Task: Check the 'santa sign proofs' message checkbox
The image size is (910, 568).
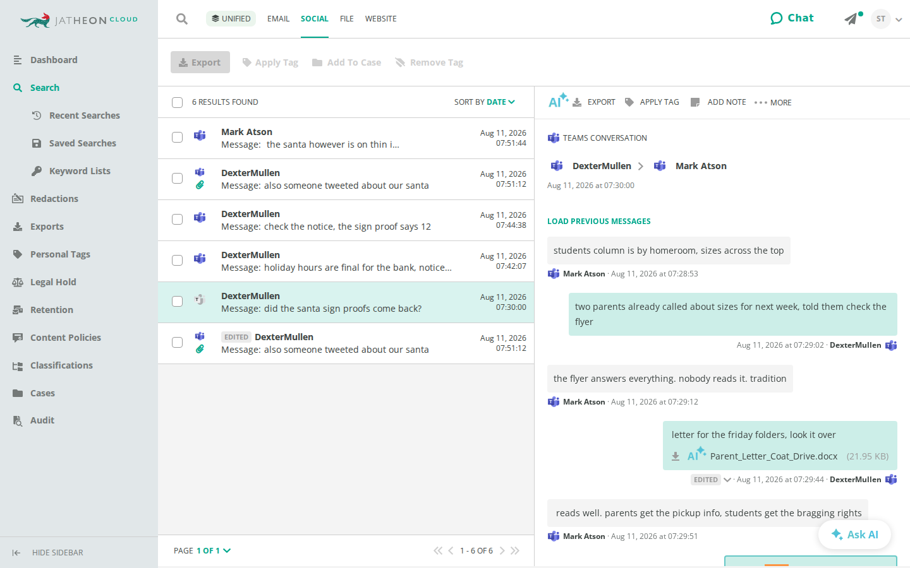Action: click(x=178, y=302)
